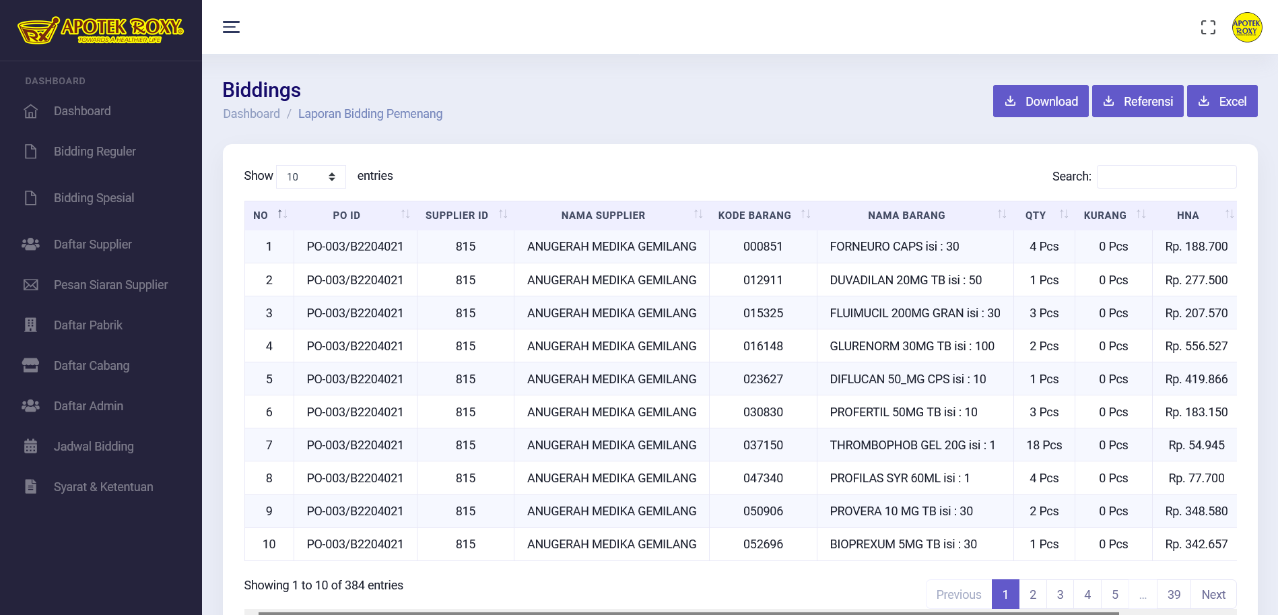Open Pesan Siaran Supplier menu item
Viewport: 1278px width, 615px height.
click(111, 285)
